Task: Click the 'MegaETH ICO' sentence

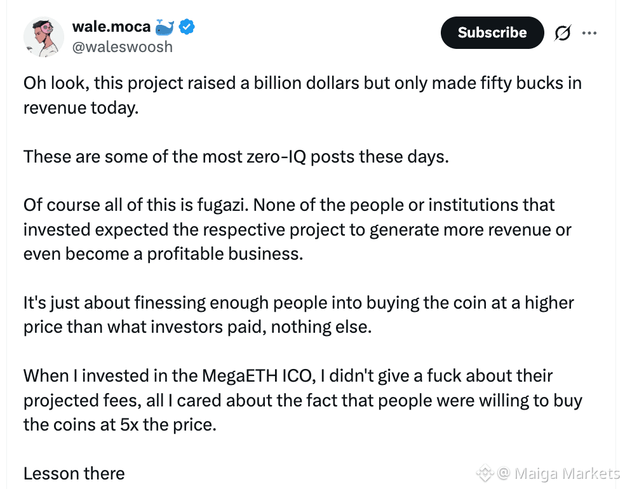Action: 303,400
